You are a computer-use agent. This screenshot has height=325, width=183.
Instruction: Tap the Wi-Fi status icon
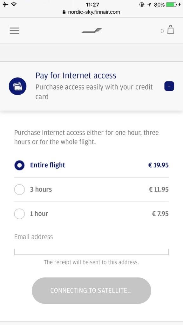[14, 4]
